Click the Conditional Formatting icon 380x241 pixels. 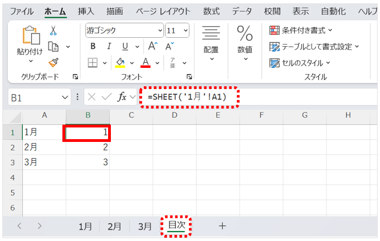point(274,31)
